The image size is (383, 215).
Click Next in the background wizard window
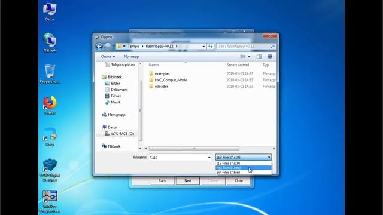click(188, 181)
